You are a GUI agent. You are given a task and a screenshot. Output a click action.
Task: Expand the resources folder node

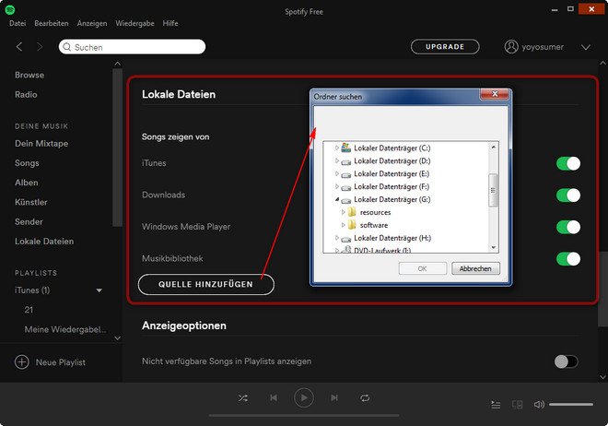point(343,212)
